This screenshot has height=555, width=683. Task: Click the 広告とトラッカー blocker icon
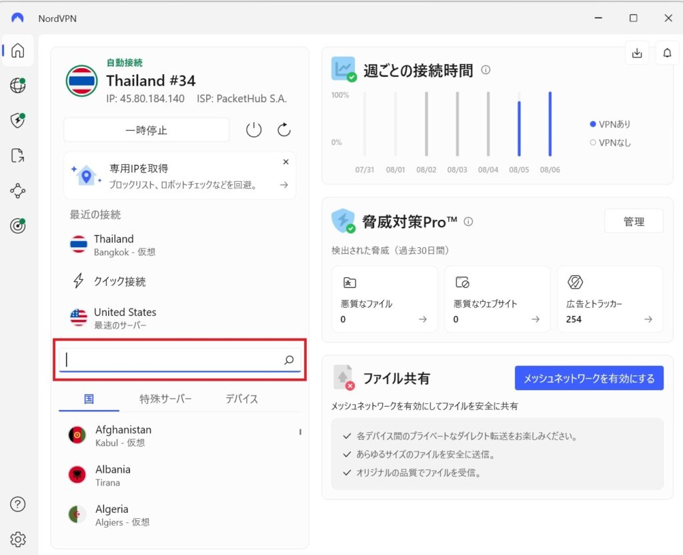[575, 283]
